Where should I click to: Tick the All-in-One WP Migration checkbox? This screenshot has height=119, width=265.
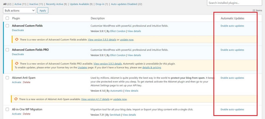(8, 110)
